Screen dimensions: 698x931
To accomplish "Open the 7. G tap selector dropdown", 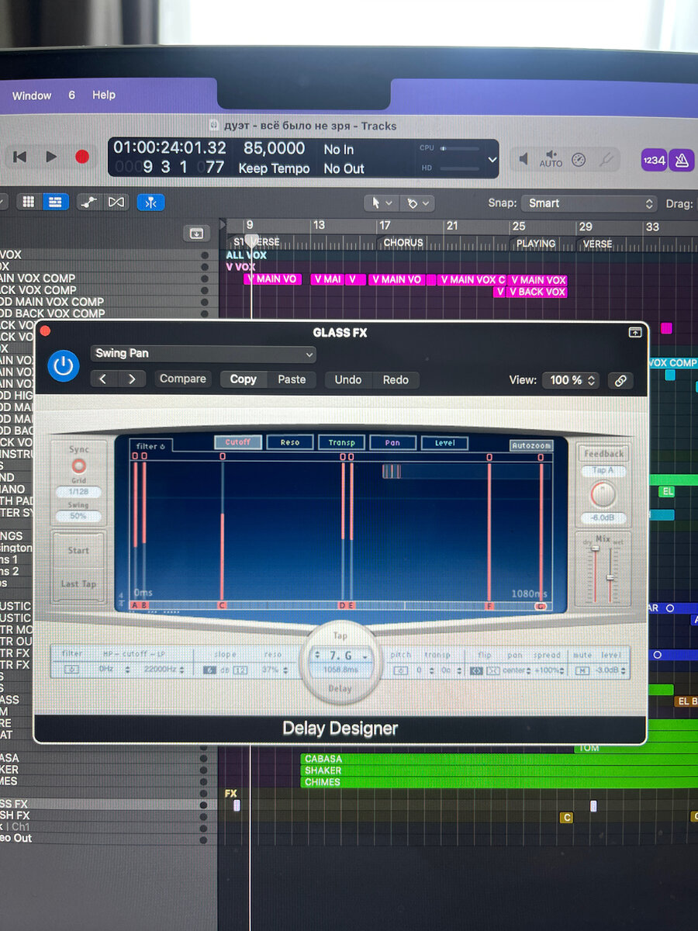I will pos(340,656).
